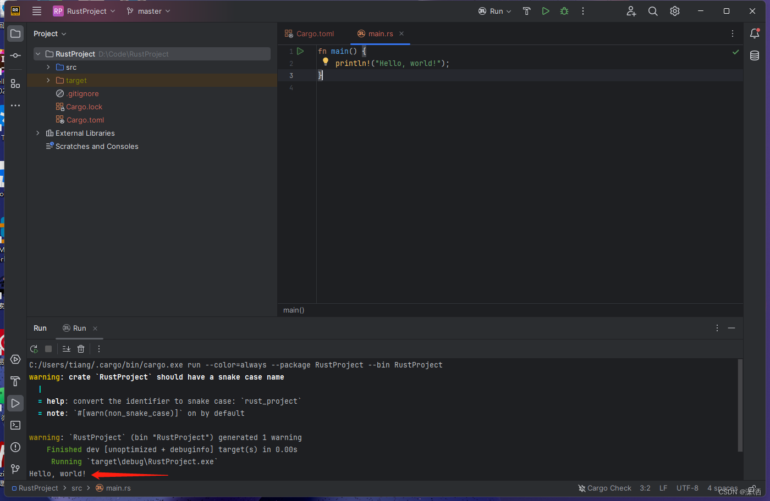The image size is (770, 501).
Task: Open the RustProject project dropdown
Action: 84,11
